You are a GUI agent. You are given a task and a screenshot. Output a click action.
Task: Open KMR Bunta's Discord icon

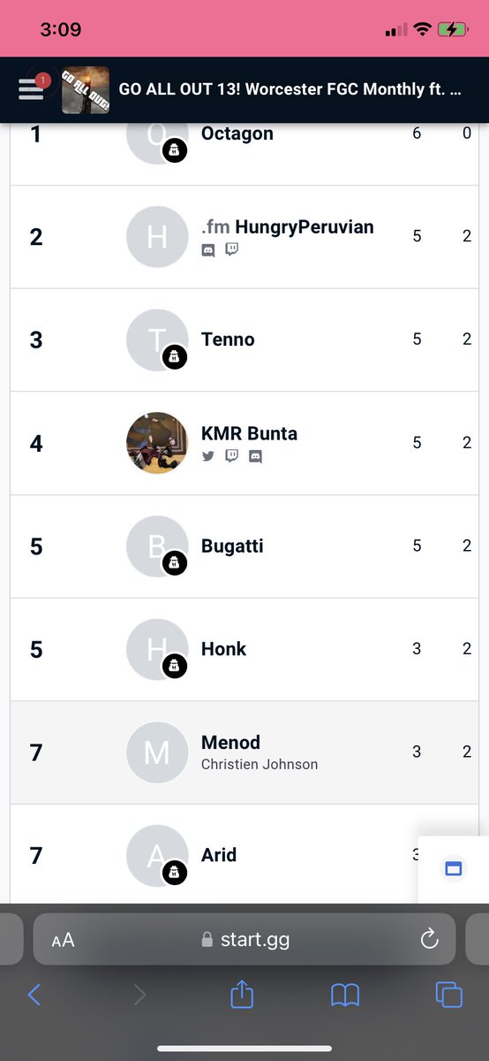tap(255, 456)
